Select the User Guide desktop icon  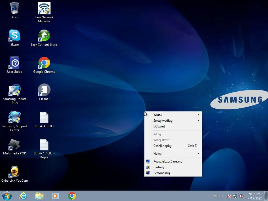tap(15, 65)
